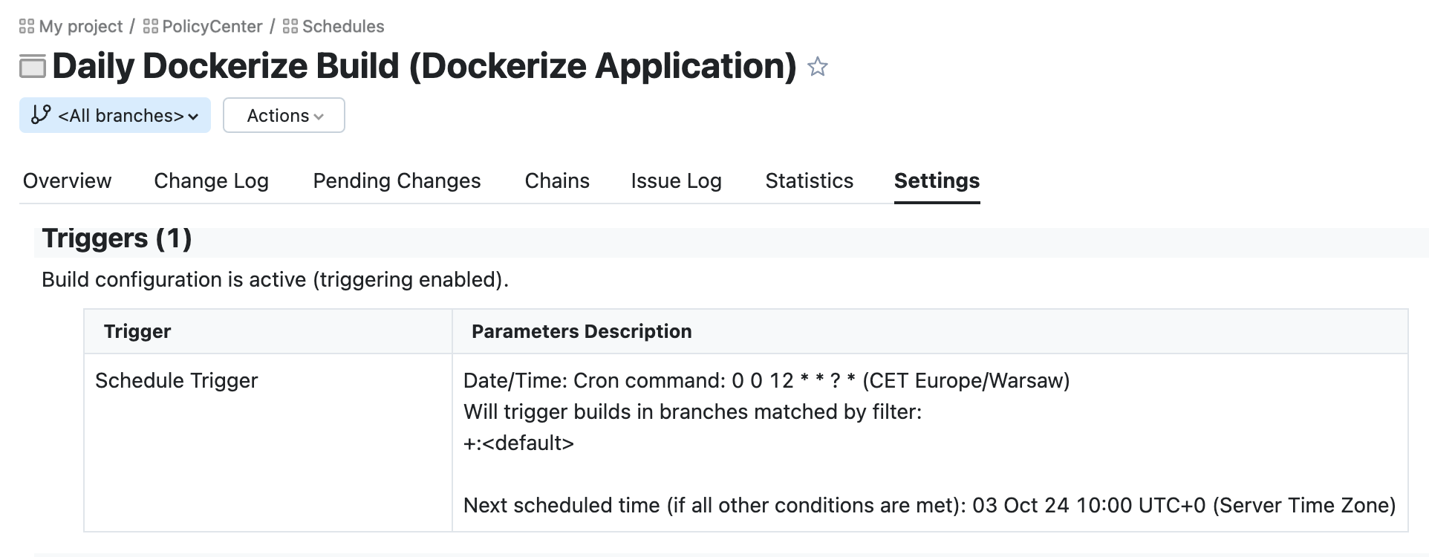Switch to the Overview tab
Screen dimensions: 1429x557
pyautogui.click(x=67, y=180)
